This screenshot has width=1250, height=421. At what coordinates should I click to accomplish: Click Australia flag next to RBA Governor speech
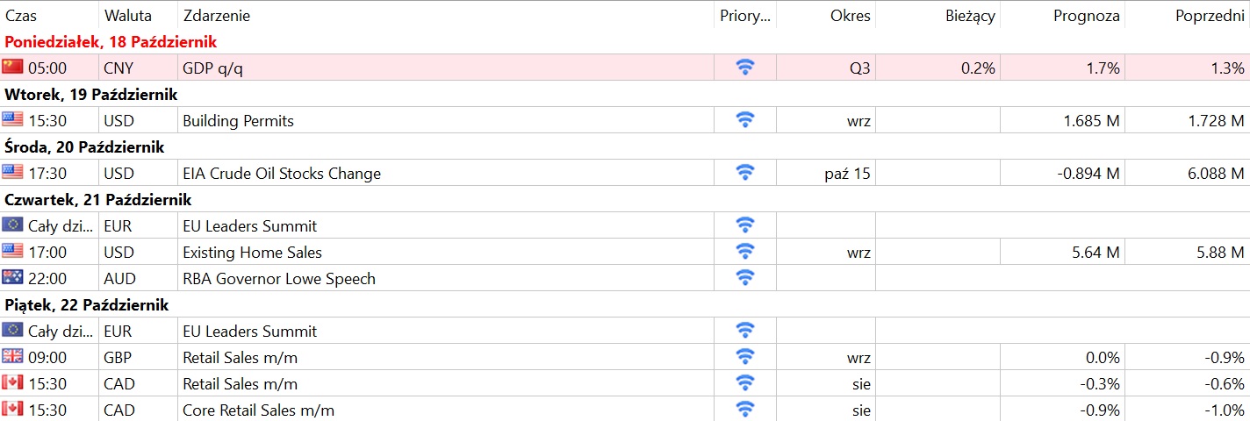coord(12,278)
